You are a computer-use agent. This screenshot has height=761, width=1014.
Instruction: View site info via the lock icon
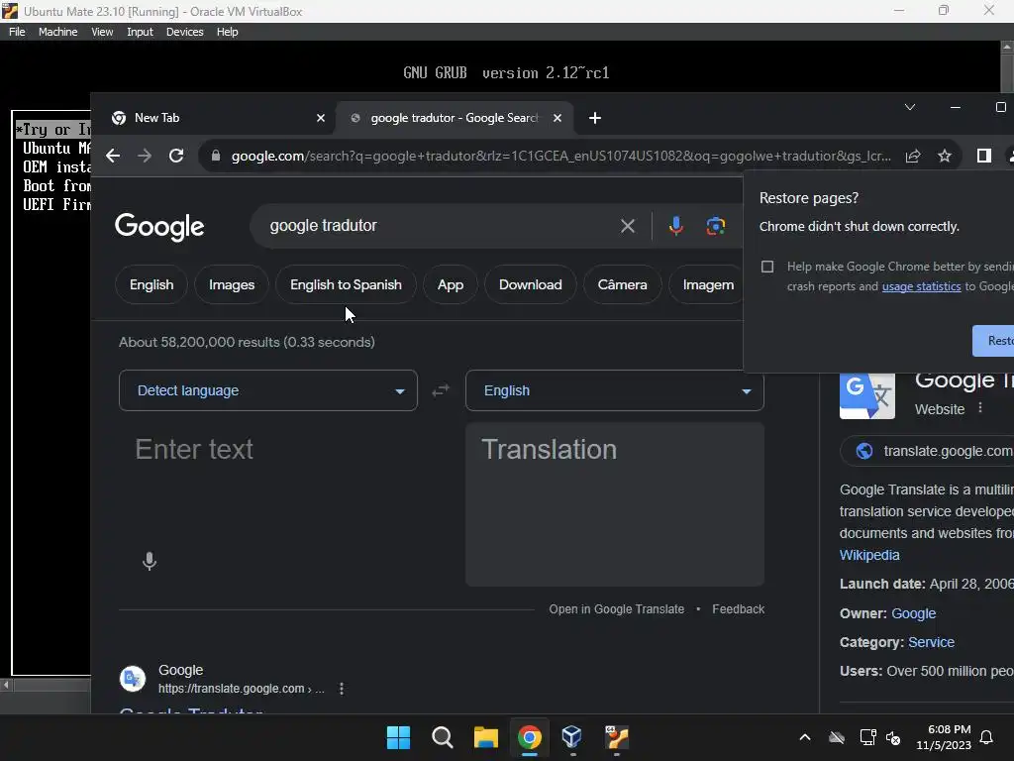tap(216, 156)
